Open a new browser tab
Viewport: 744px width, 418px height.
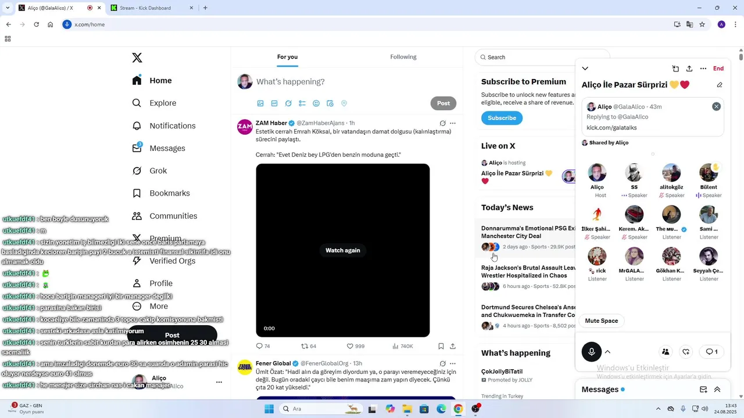pos(205,8)
